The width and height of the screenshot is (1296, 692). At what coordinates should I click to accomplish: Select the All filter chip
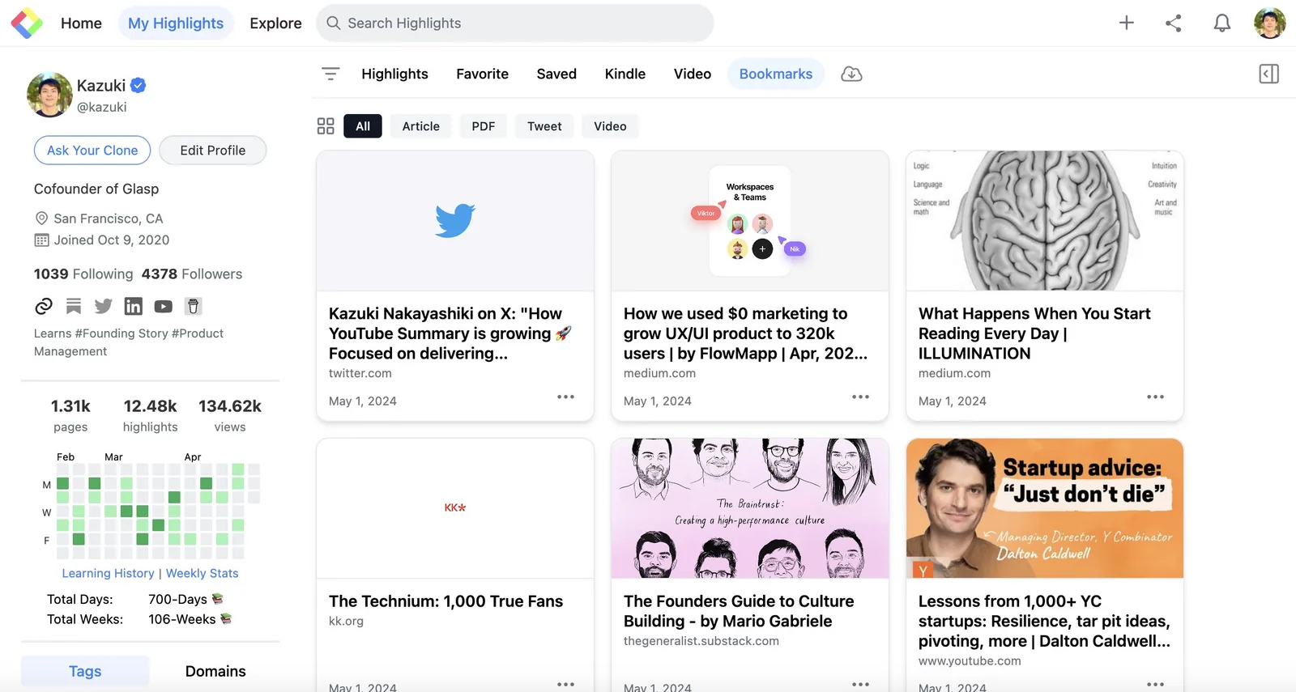363,126
